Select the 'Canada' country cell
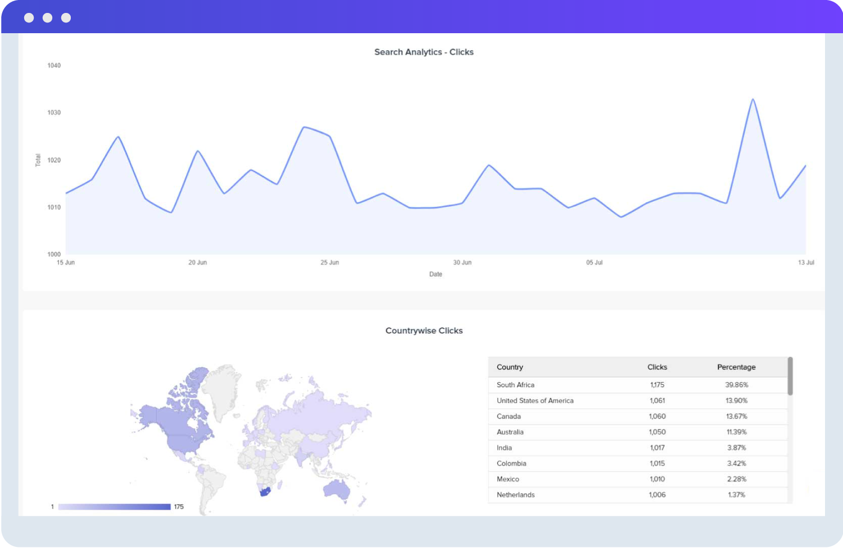The width and height of the screenshot is (843, 548). (509, 416)
